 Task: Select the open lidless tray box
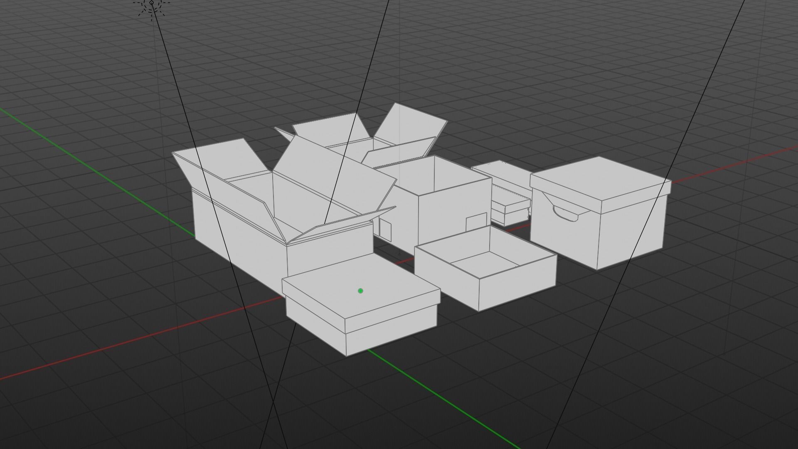point(485,269)
